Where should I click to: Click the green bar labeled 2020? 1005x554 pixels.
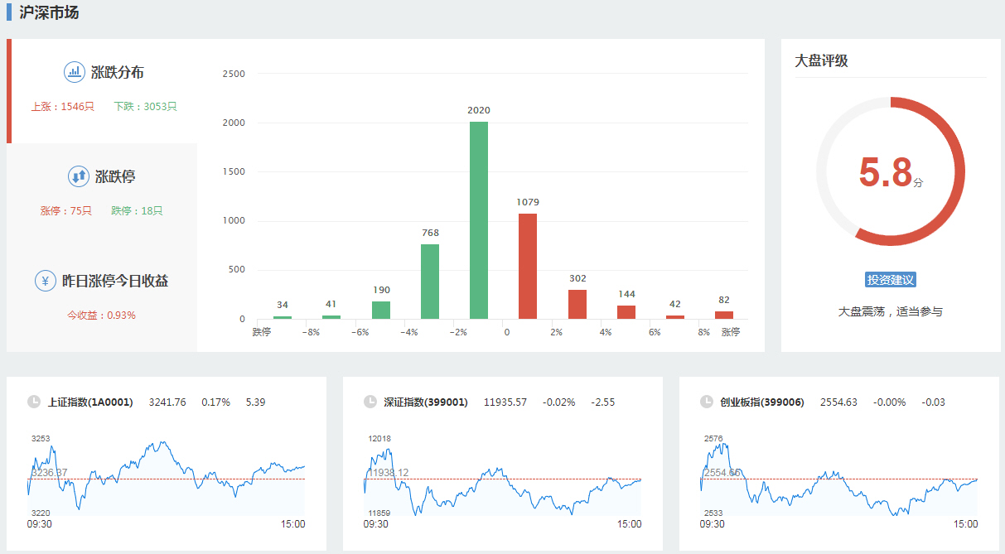[479, 220]
